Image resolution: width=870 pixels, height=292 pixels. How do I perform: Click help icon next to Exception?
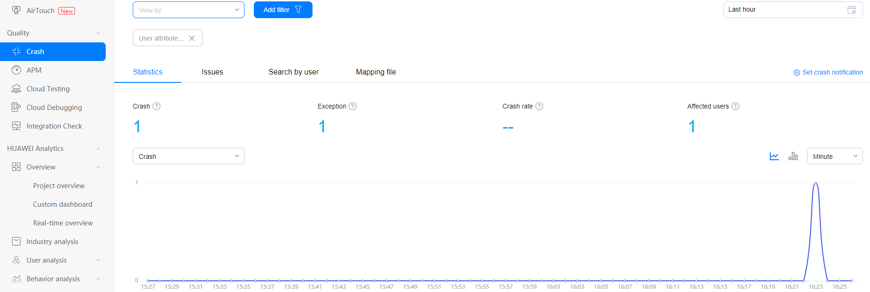click(x=353, y=106)
